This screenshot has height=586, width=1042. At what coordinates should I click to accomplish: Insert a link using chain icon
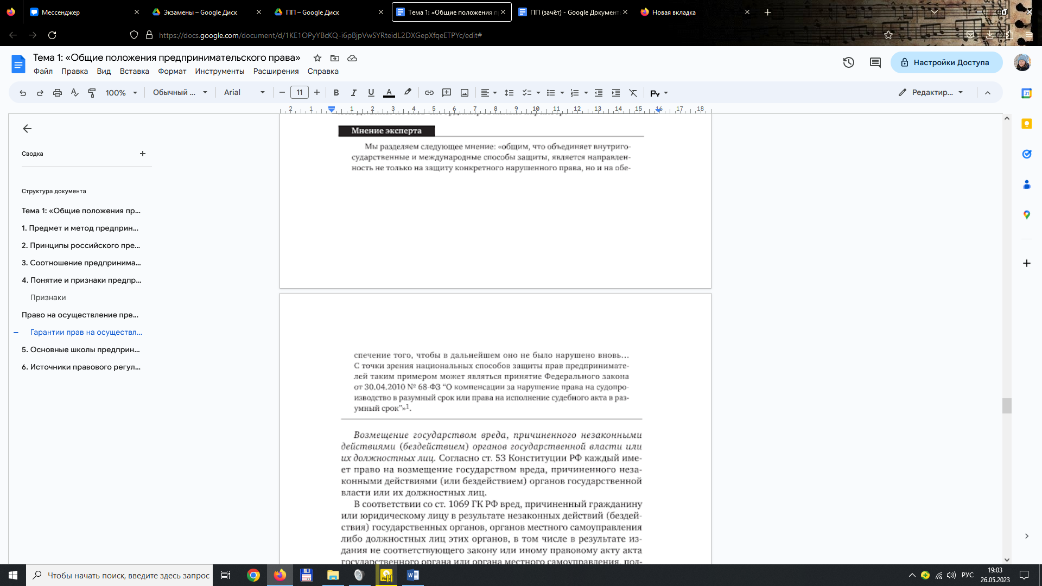(429, 93)
